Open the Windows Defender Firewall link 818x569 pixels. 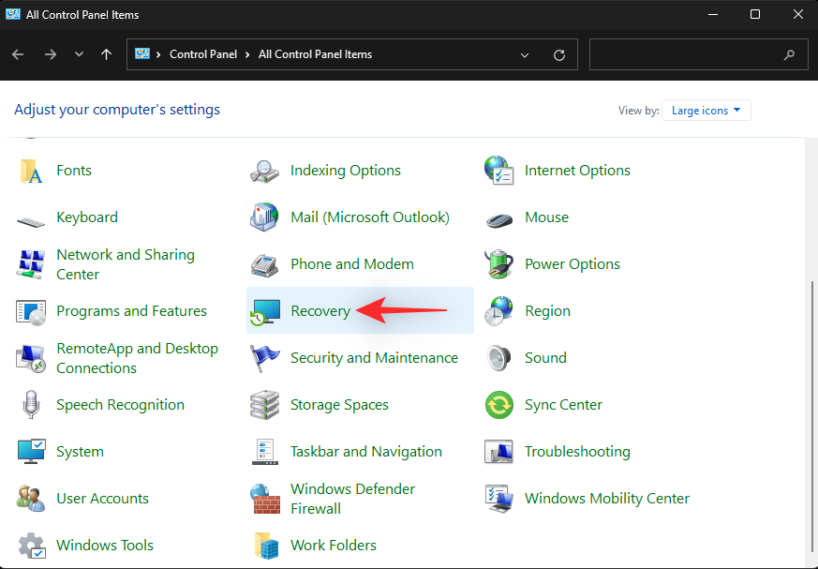tap(352, 499)
